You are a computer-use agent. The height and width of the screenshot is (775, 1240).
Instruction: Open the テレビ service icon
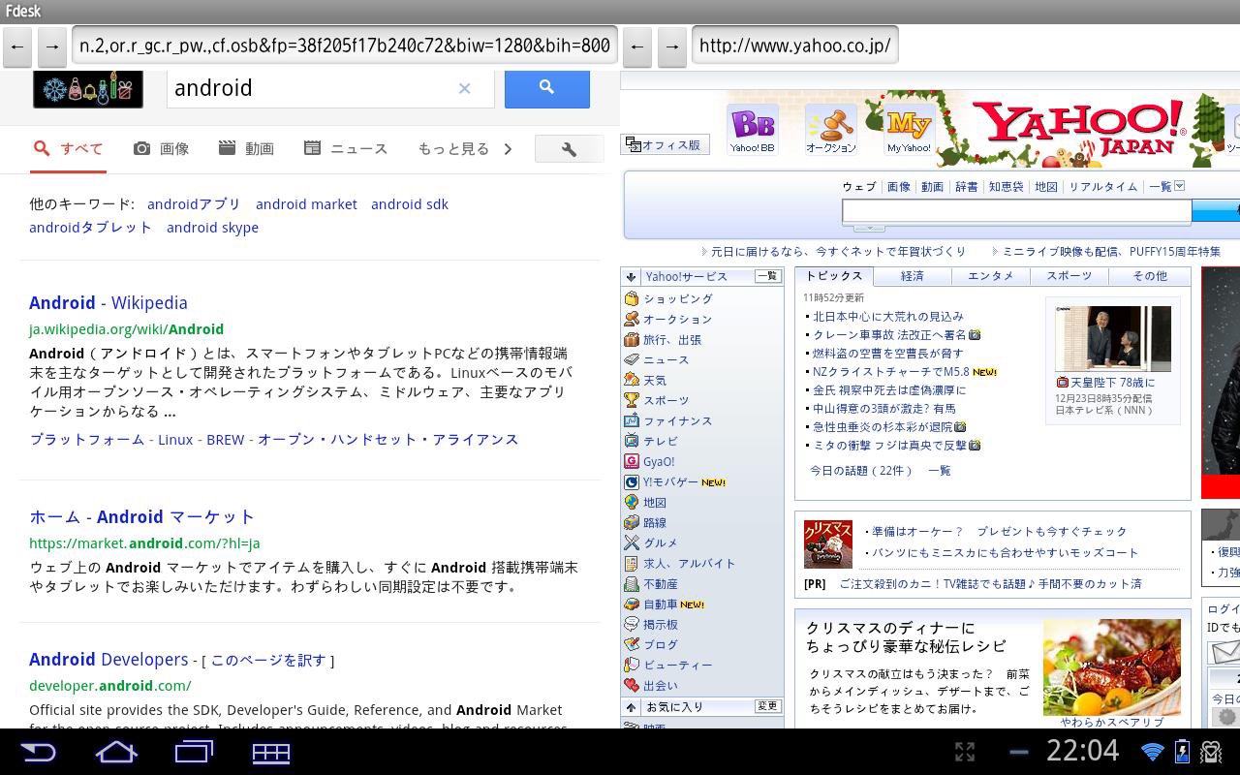point(632,441)
